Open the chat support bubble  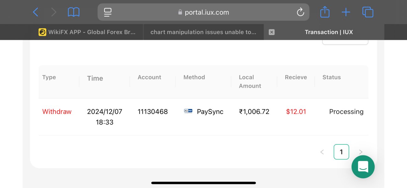pyautogui.click(x=363, y=167)
